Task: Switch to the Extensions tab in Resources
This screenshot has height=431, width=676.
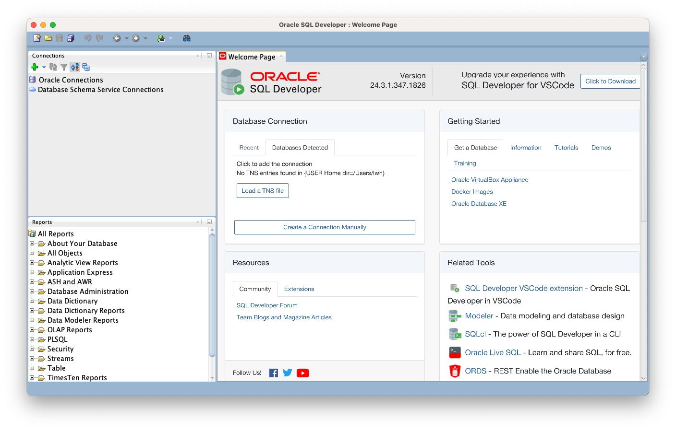Action: [x=299, y=289]
